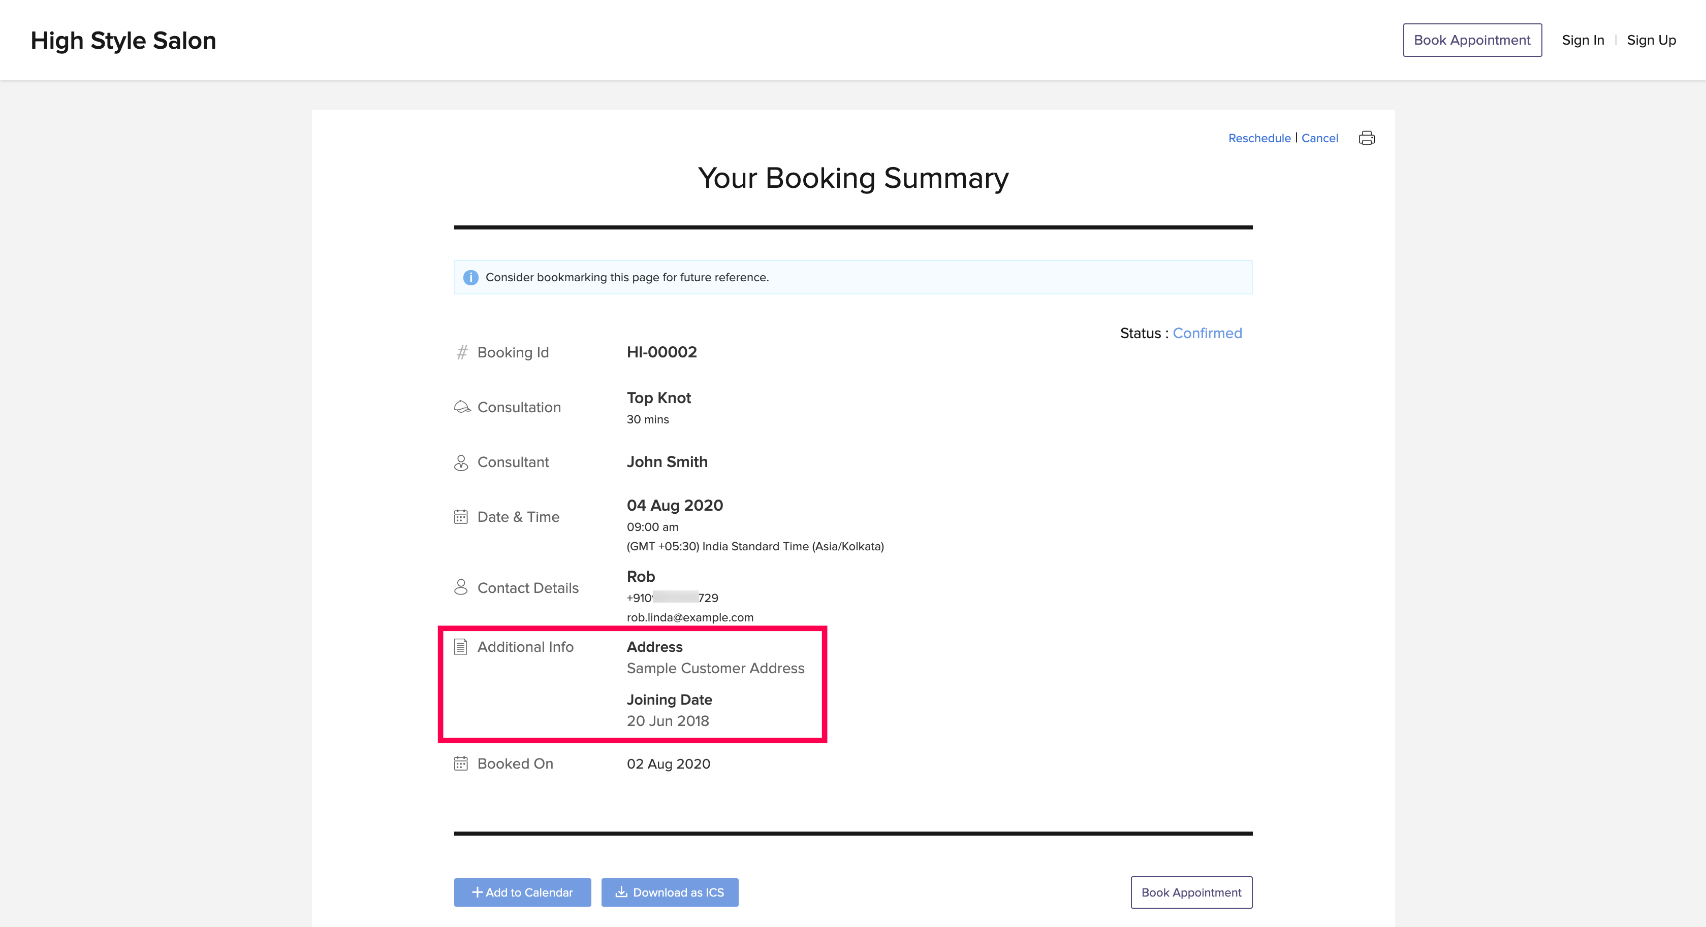Click the hash icon beside Booking Id
This screenshot has width=1706, height=927.
click(462, 353)
